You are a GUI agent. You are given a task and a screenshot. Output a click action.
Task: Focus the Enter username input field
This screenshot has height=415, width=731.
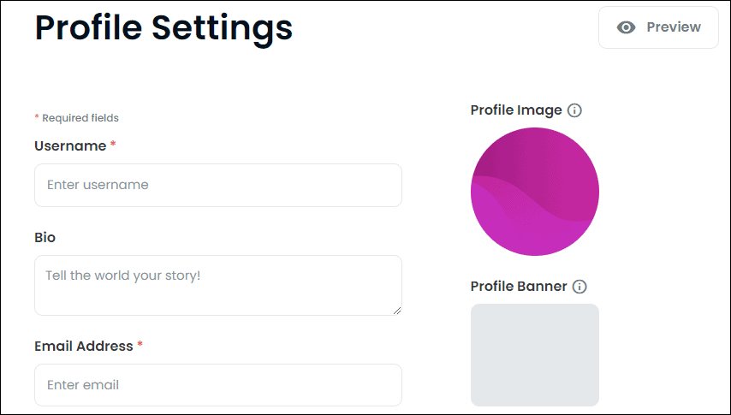pos(217,185)
